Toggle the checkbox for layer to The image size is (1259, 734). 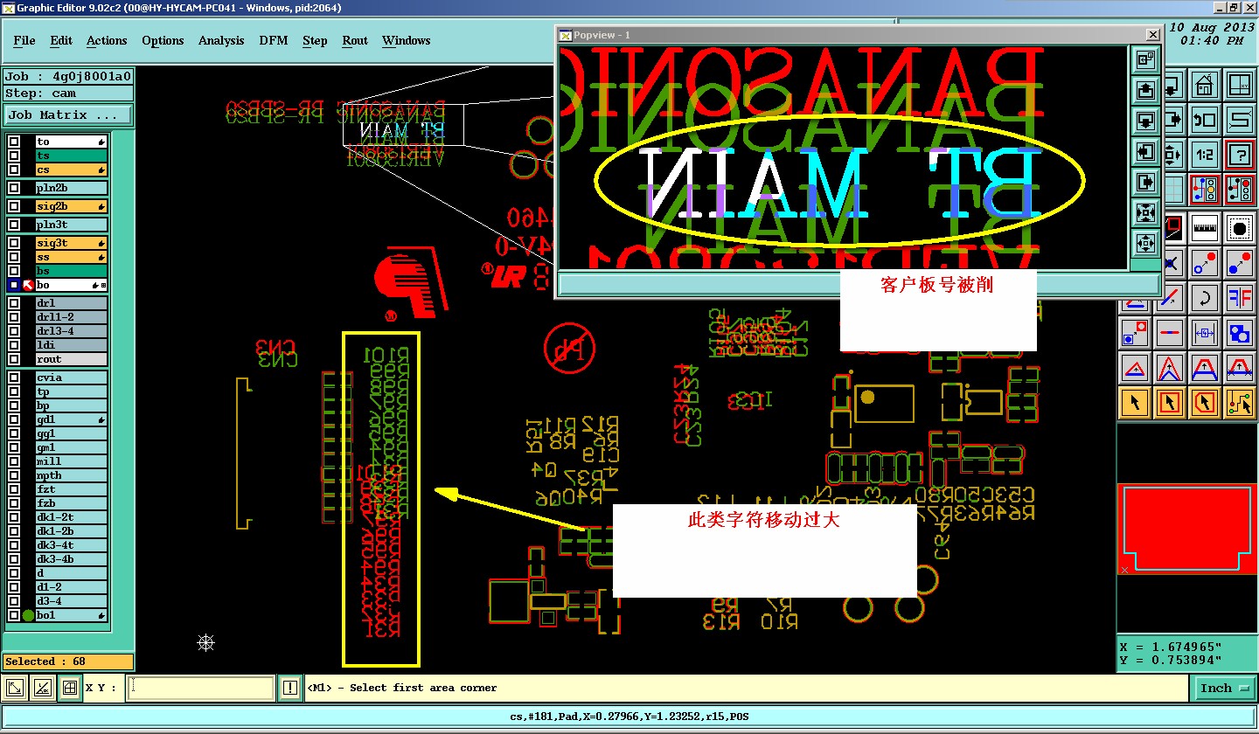tap(14, 142)
